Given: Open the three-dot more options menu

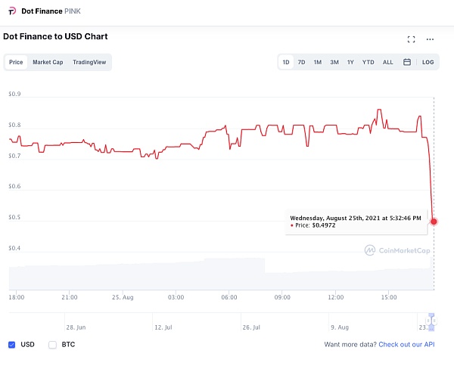Looking at the screenshot, I should click(430, 39).
